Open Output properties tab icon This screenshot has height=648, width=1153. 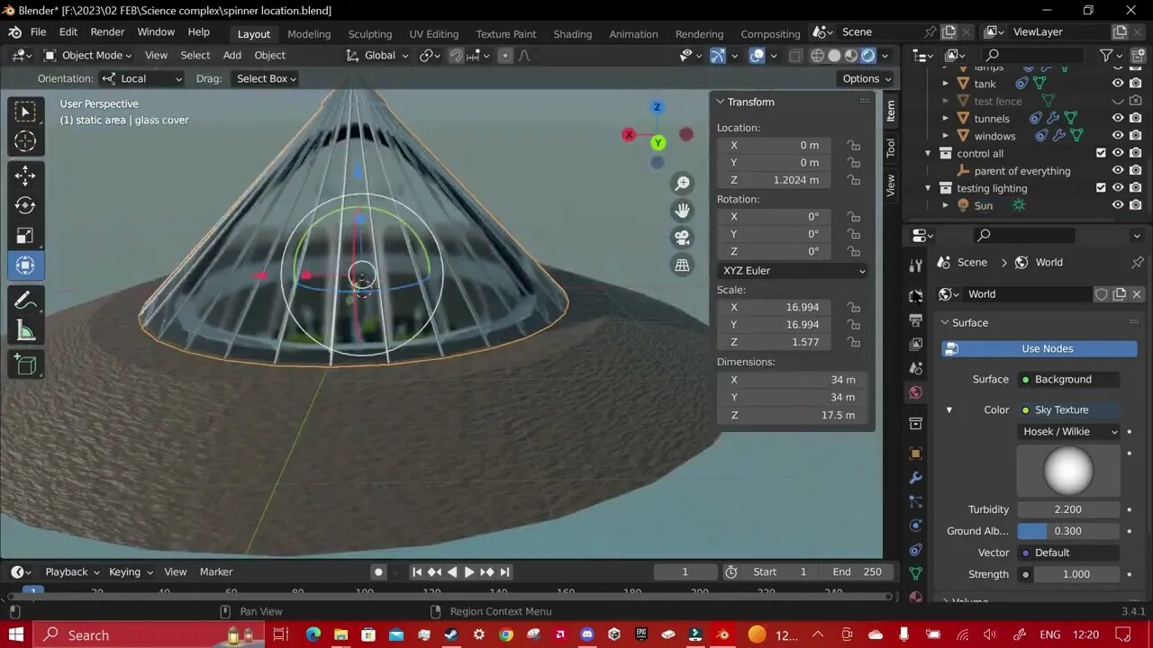tap(915, 320)
